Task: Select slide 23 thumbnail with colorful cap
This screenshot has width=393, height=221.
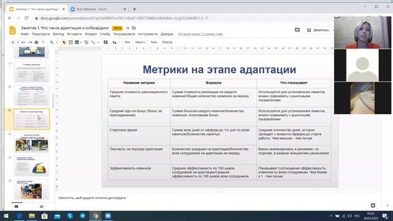Action: pos(31,166)
